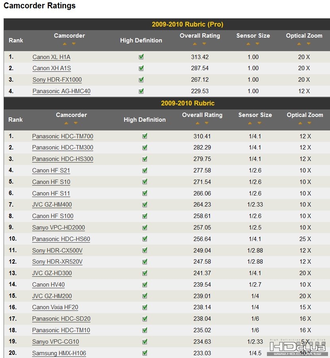Open the JVC GZ-HD300 link

pyautogui.click(x=52, y=273)
